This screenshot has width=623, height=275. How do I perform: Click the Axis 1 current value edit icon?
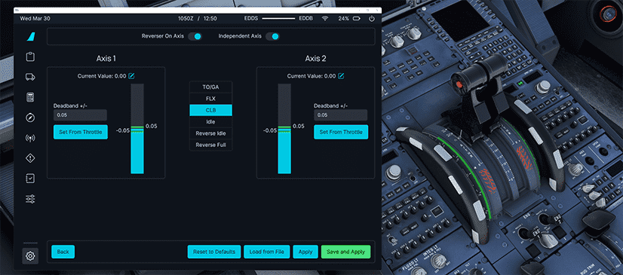(x=131, y=76)
